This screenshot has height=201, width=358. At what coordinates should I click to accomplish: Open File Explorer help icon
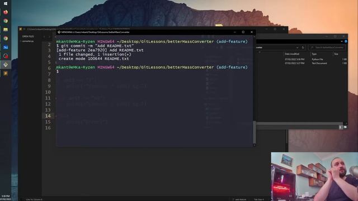pos(346,41)
